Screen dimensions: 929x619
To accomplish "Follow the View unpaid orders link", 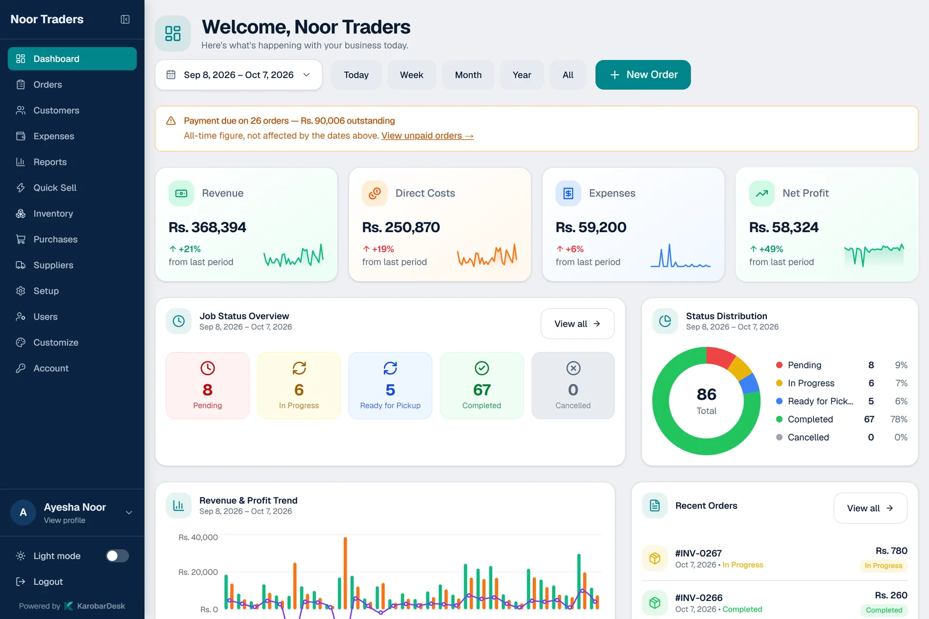I will click(427, 136).
